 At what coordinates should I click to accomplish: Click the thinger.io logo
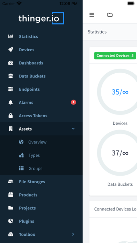click(x=41, y=18)
